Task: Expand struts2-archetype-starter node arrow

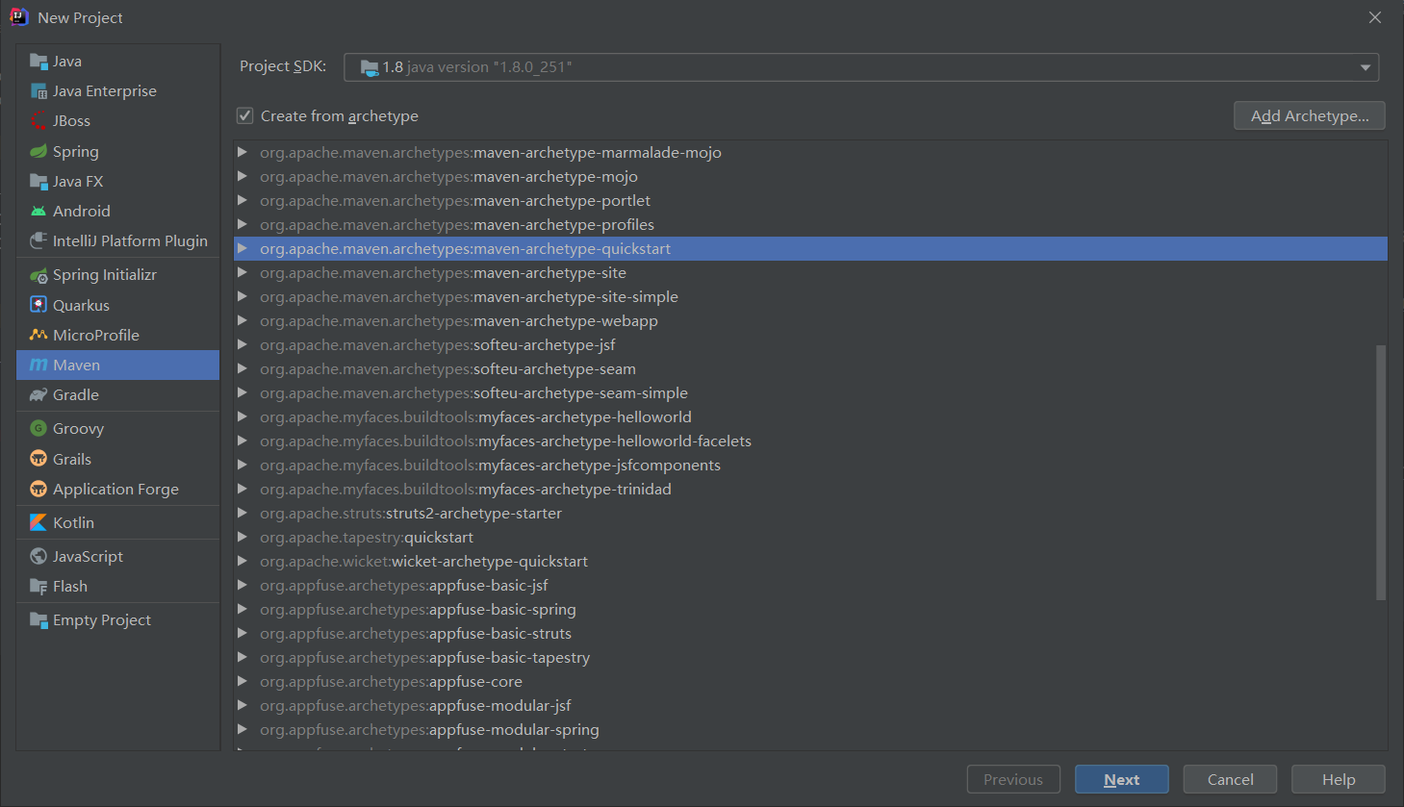Action: pyautogui.click(x=243, y=513)
